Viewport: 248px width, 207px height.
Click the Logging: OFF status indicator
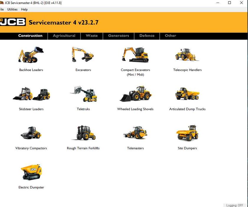pos(234,205)
